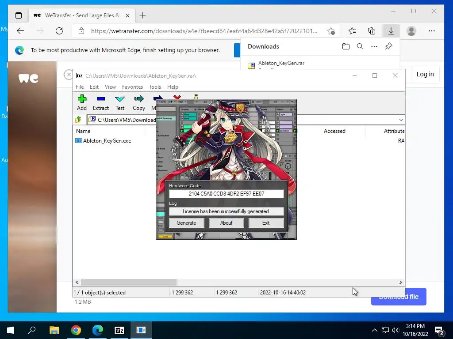Open Collections in Edge
Image resolution: width=453 pixels, height=339 pixels.
(x=372, y=31)
